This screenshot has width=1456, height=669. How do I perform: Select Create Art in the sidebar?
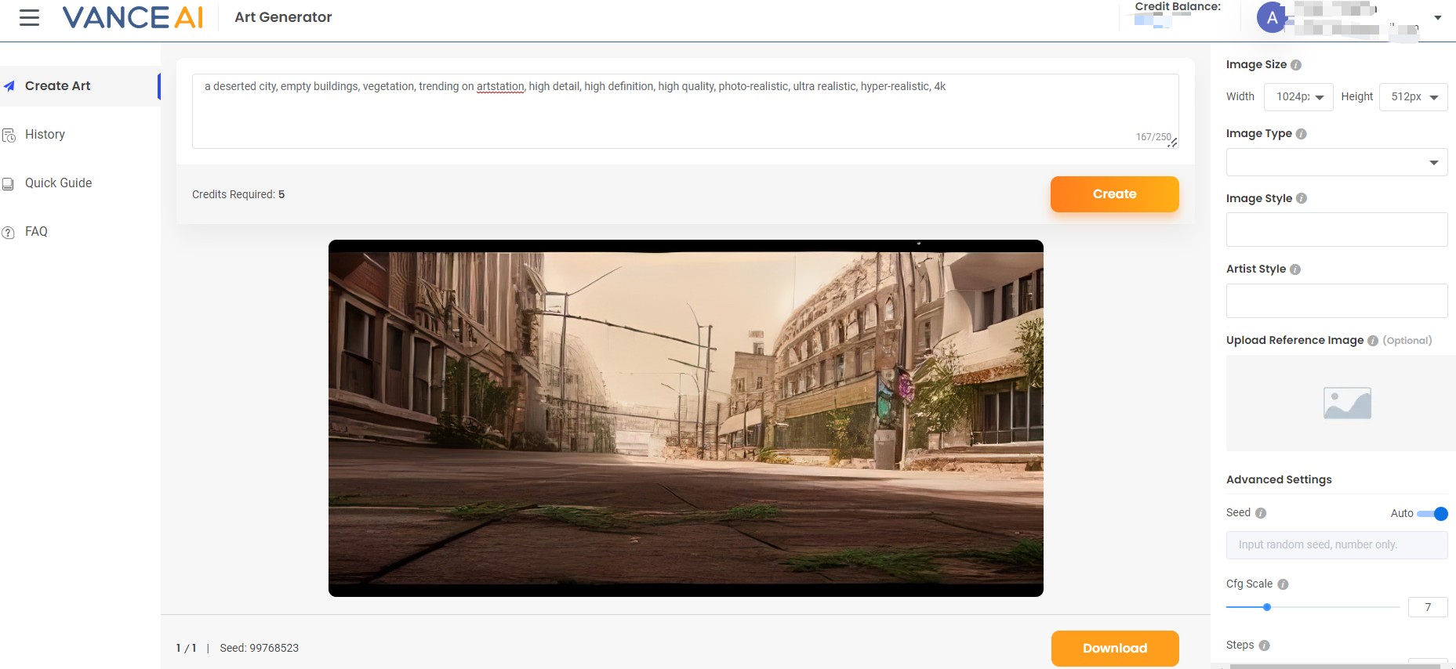point(80,86)
